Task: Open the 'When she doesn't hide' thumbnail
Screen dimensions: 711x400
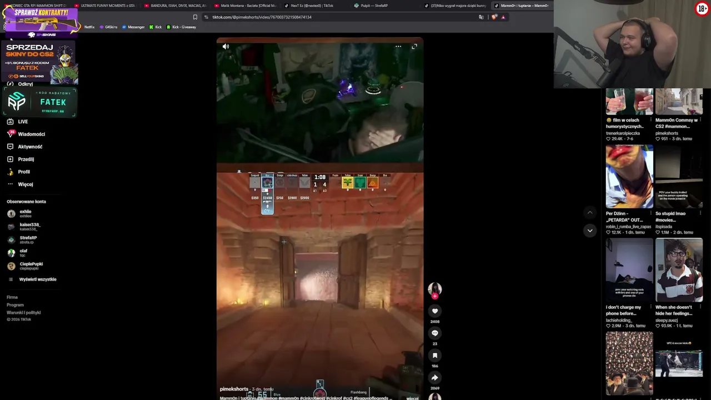Action: click(679, 270)
